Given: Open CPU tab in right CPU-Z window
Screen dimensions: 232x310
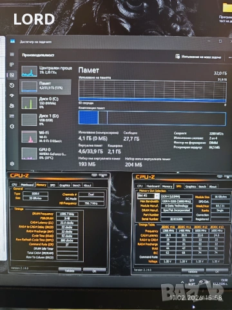Looking at the screenshot, I should [x=140, y=186].
